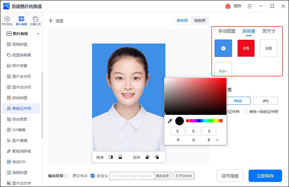
Task: Choose the 单张+排版证件照 radio option
Action: click(245, 112)
